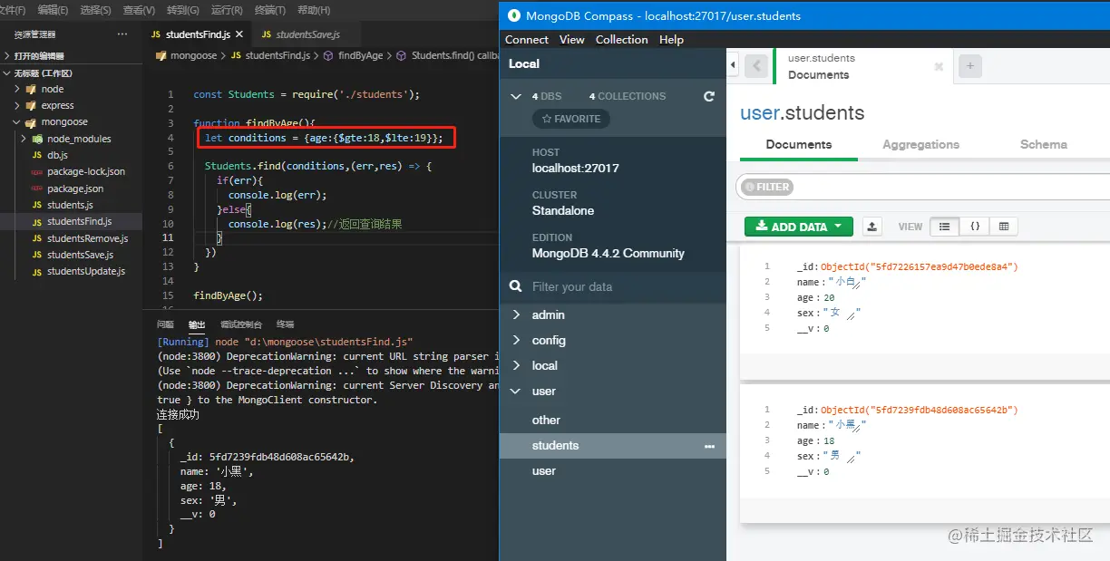The image size is (1110, 561).
Task: Click the magnifier icon beside Filter your data
Action: pos(515,286)
